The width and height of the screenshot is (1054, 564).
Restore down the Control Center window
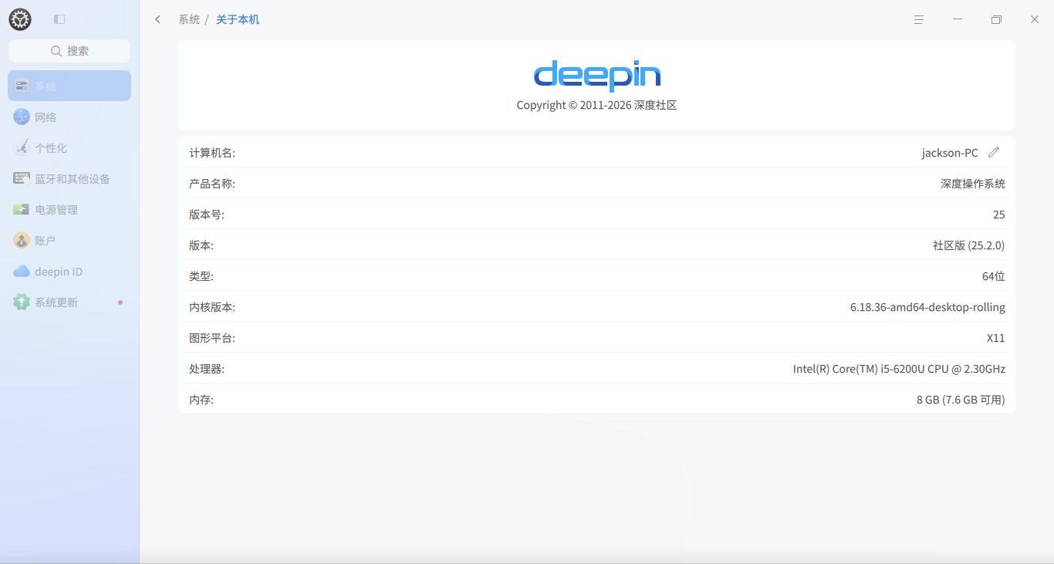click(996, 19)
